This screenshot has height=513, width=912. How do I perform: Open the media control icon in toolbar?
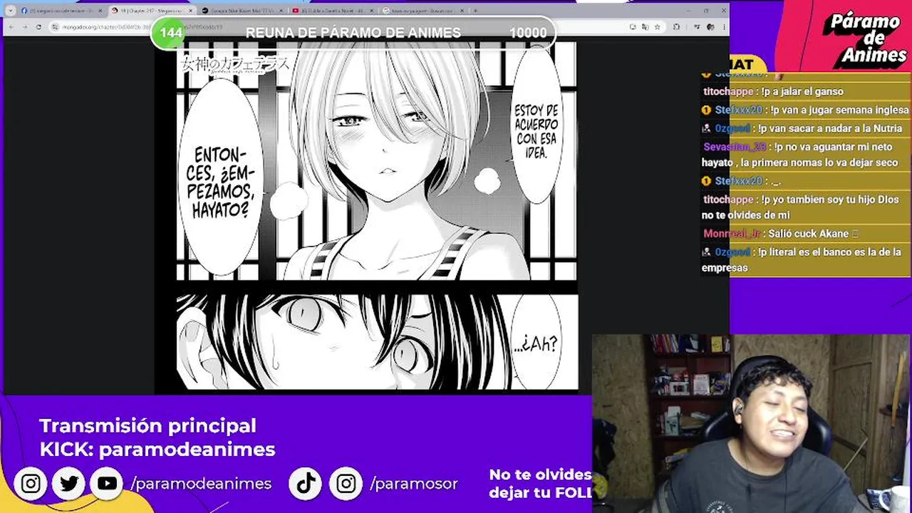[697, 27]
